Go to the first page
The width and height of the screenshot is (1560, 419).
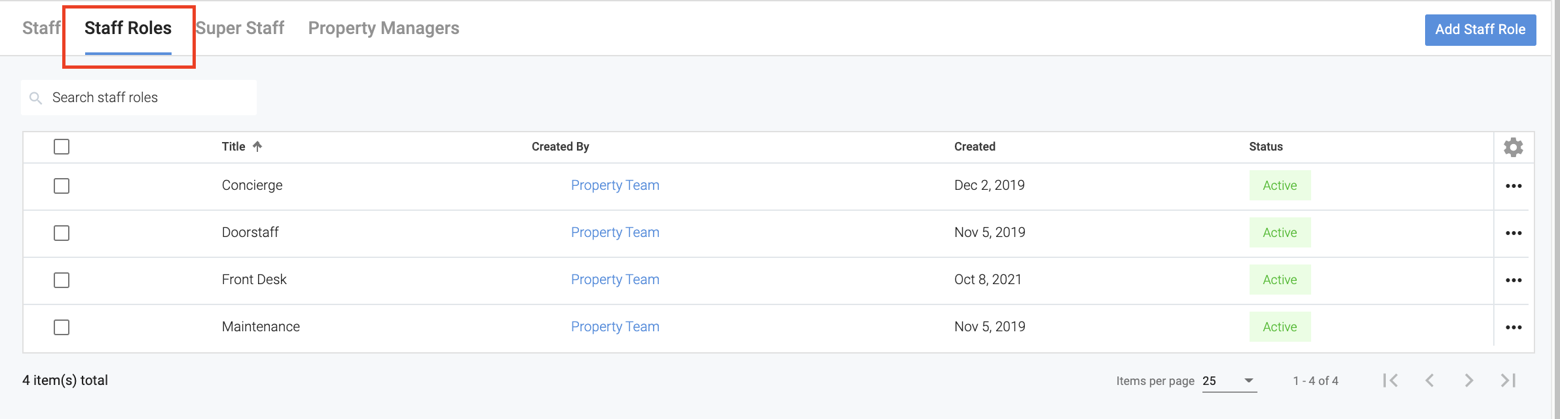point(1390,380)
